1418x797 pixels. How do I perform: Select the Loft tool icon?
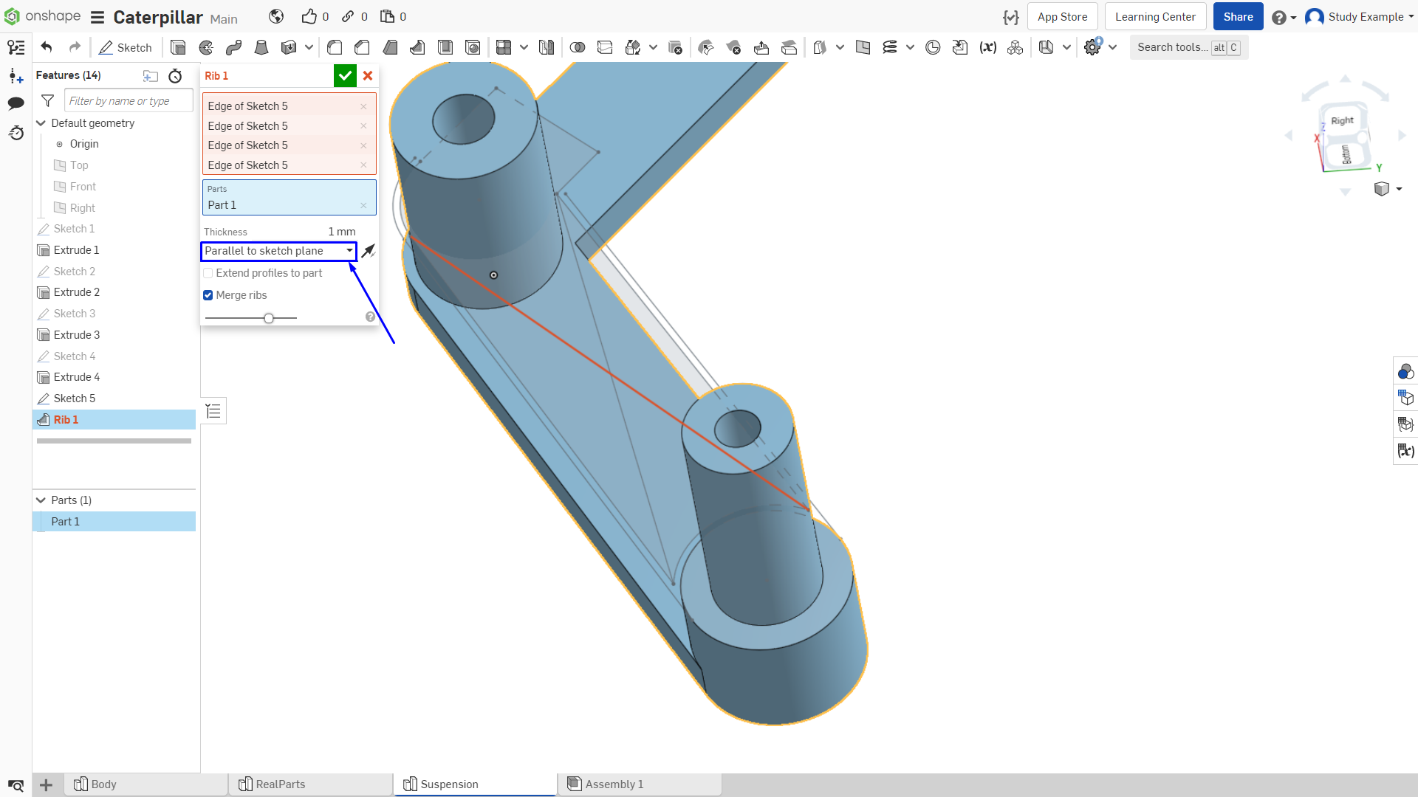point(261,47)
